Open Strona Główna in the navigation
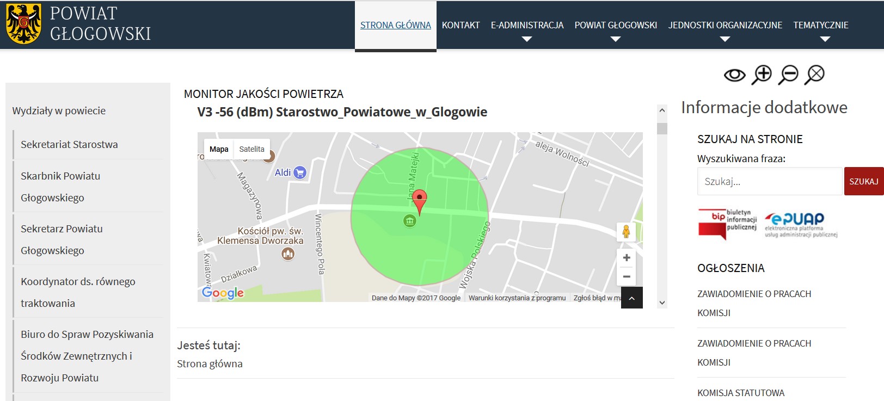This screenshot has width=884, height=401. coord(395,26)
